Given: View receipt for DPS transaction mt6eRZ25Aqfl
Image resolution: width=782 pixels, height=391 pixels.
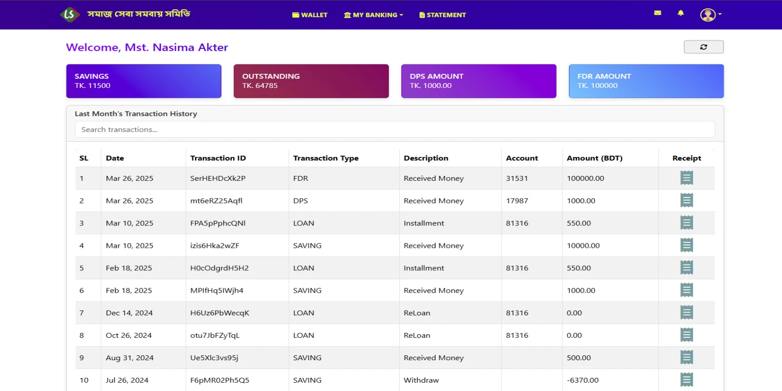Looking at the screenshot, I should click(x=686, y=200).
